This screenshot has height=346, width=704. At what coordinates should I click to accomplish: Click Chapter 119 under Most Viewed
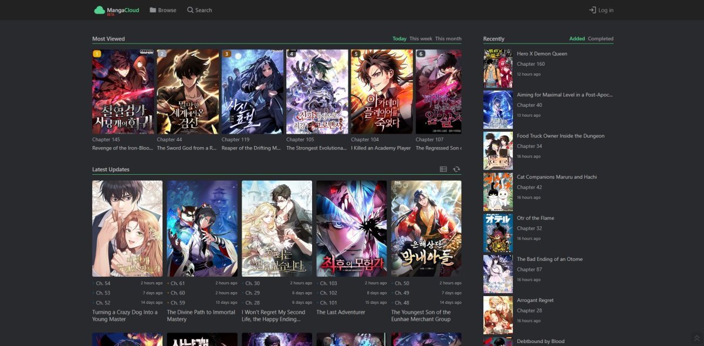click(235, 140)
